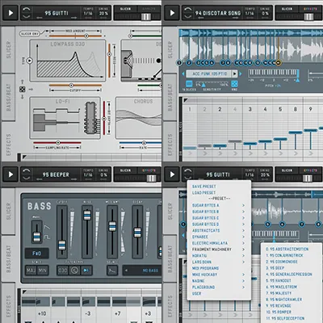Click the RND random slices icon

234,83
